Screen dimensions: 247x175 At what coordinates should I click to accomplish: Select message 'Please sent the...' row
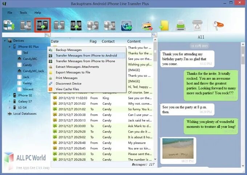[102, 154]
